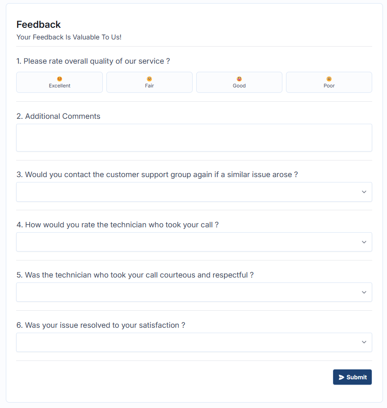Click the Good grinning face icon
The height and width of the screenshot is (408, 387).
pyautogui.click(x=239, y=79)
